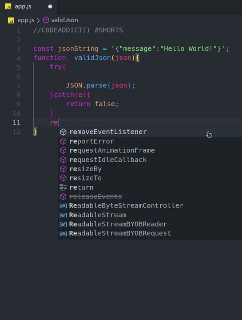Click variable icon next to ReadableStreamBYOBRequest
This screenshot has width=242, height=320.
click(x=63, y=233)
